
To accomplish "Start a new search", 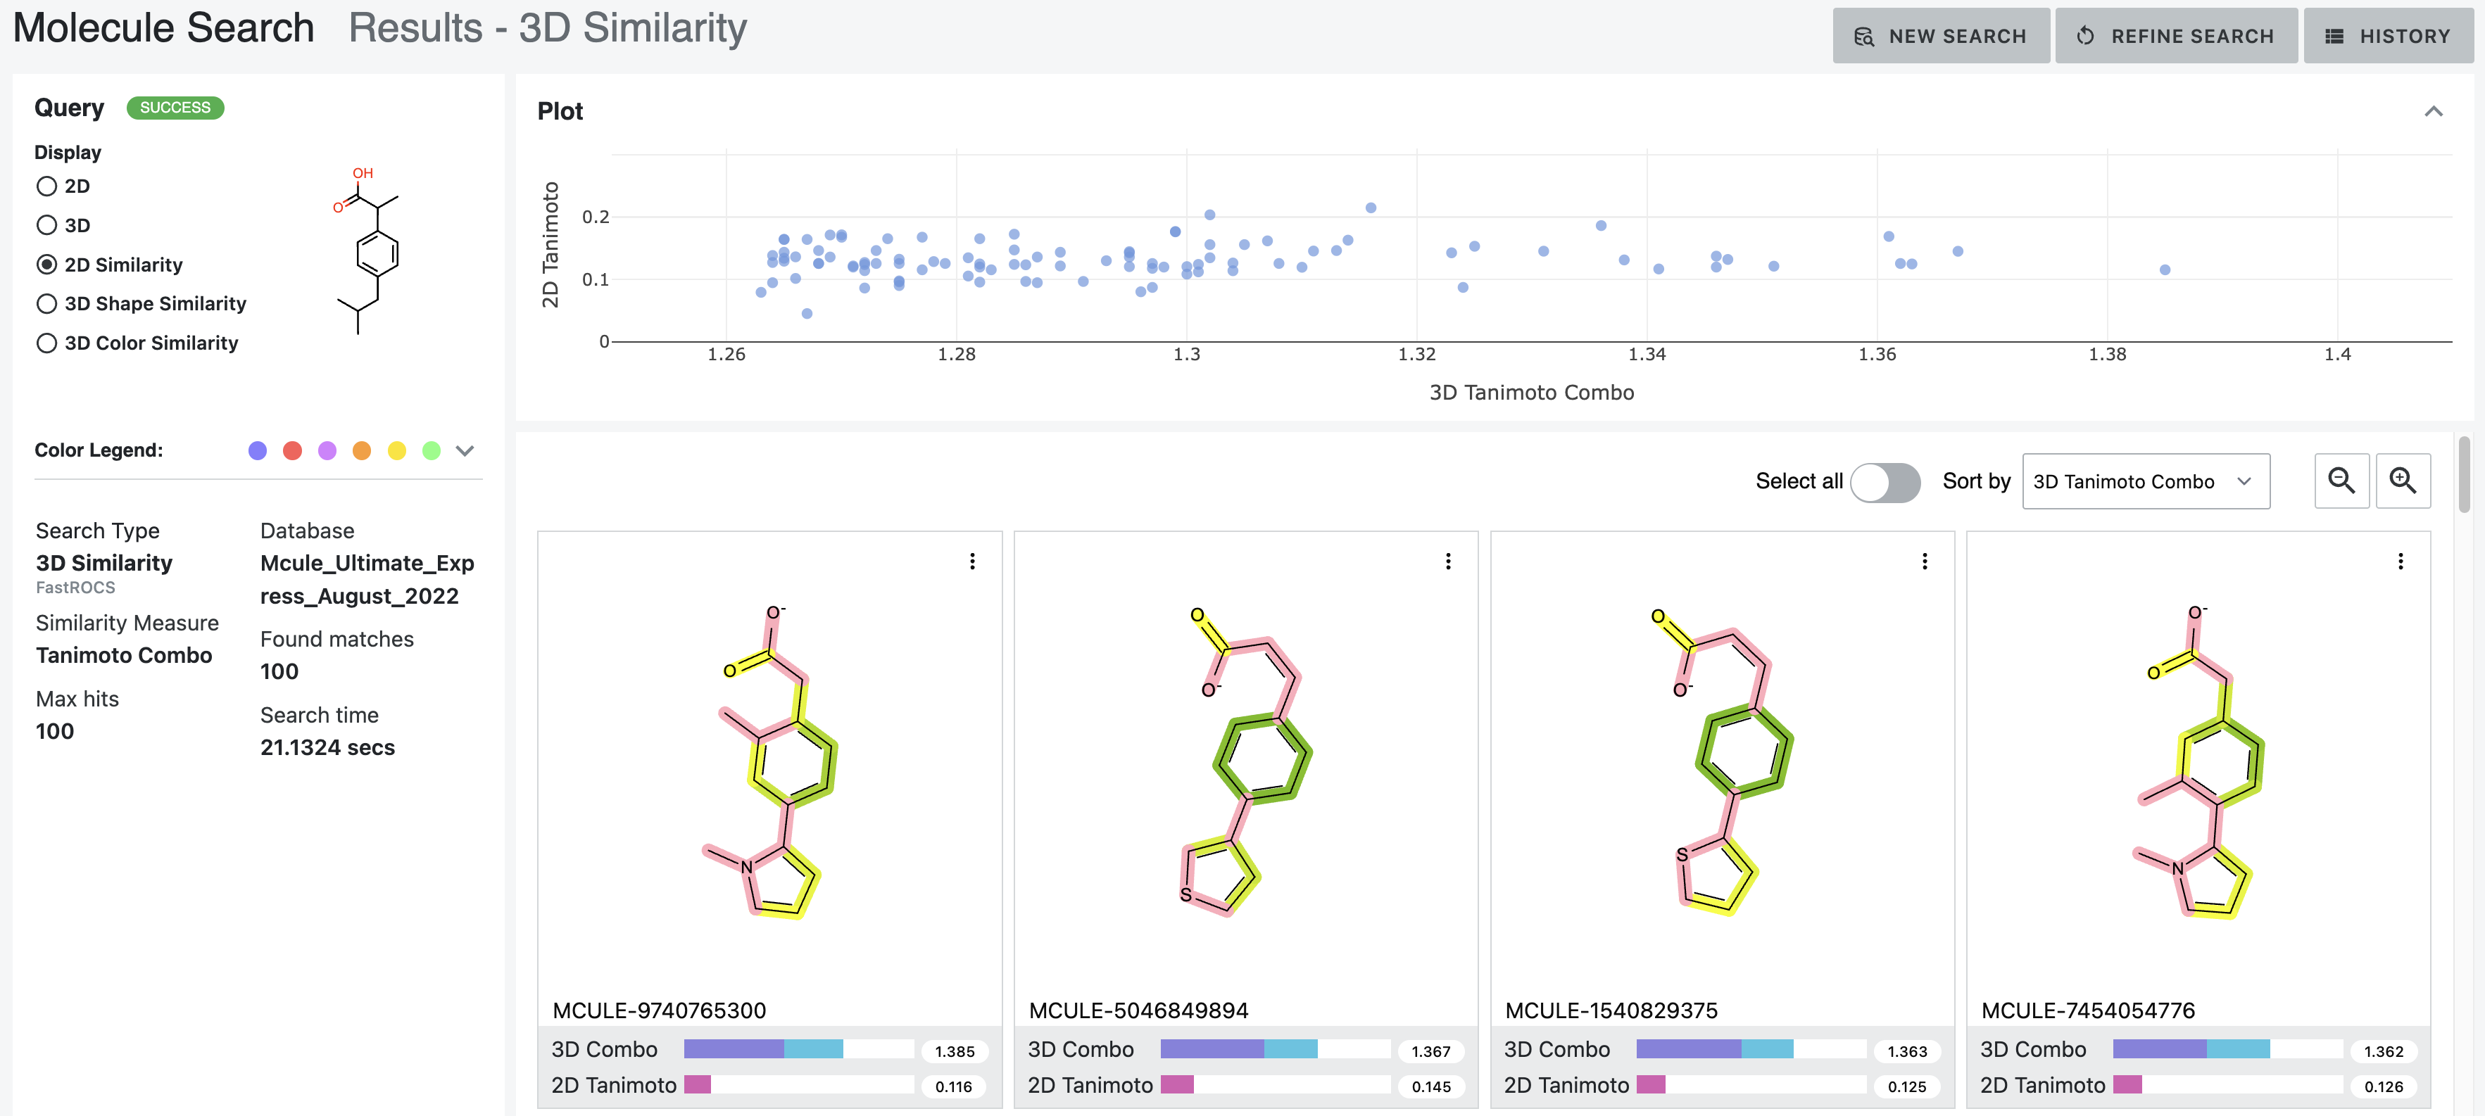I will click(x=1941, y=34).
